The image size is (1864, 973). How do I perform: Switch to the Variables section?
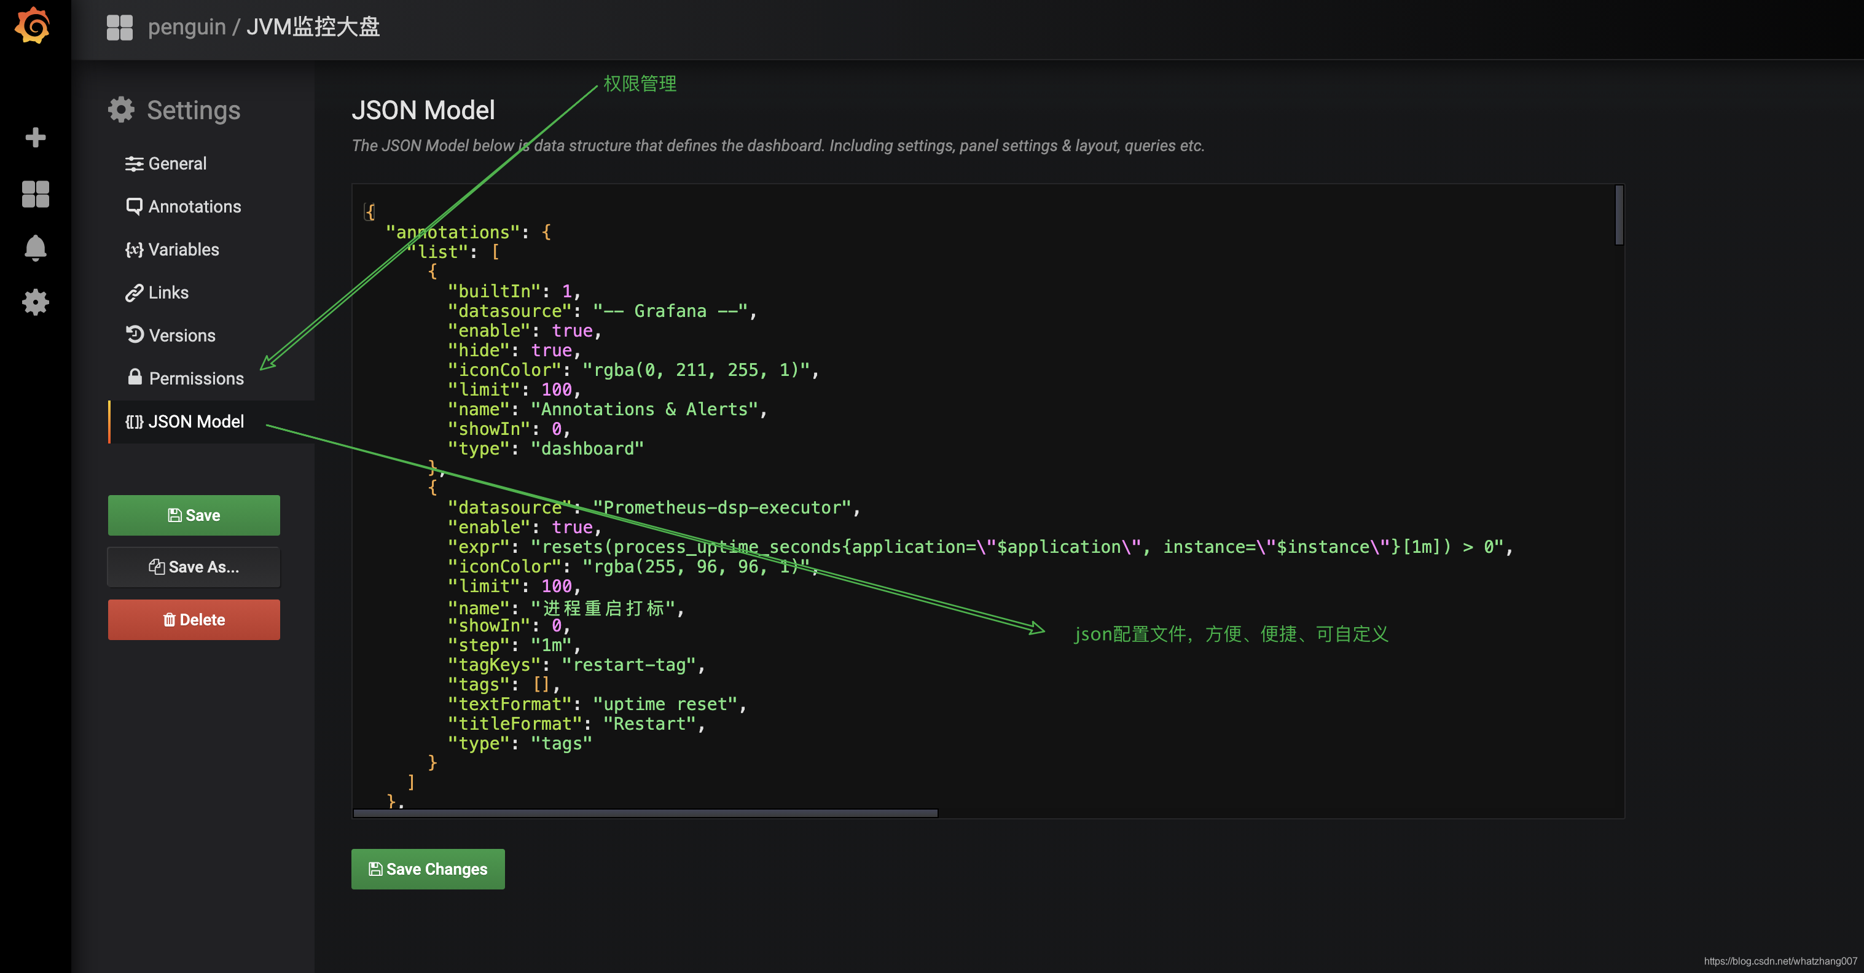point(183,249)
